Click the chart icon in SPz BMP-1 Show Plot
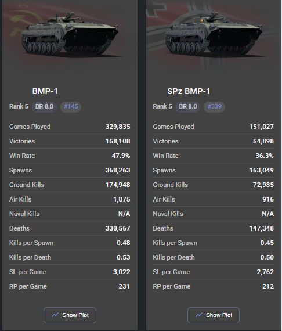 199,315
